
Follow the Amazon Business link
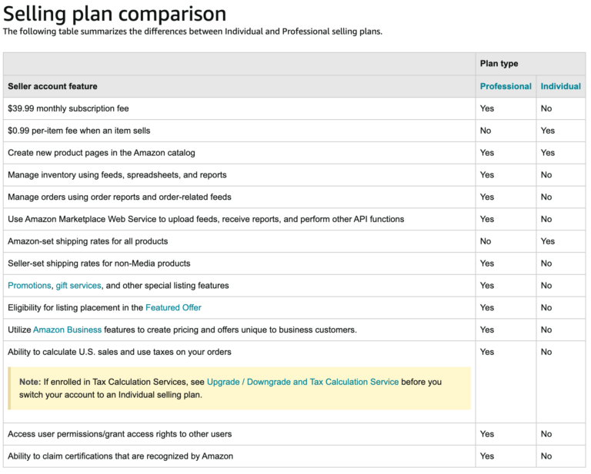67,330
